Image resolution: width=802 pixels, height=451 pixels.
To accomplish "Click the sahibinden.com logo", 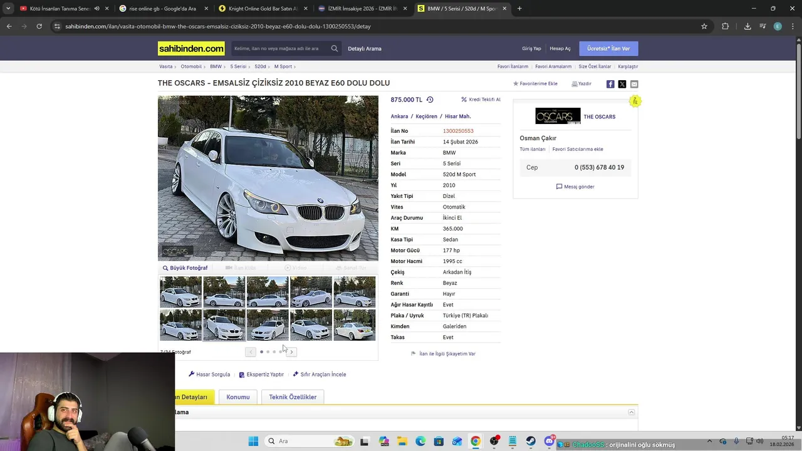I will [191, 48].
